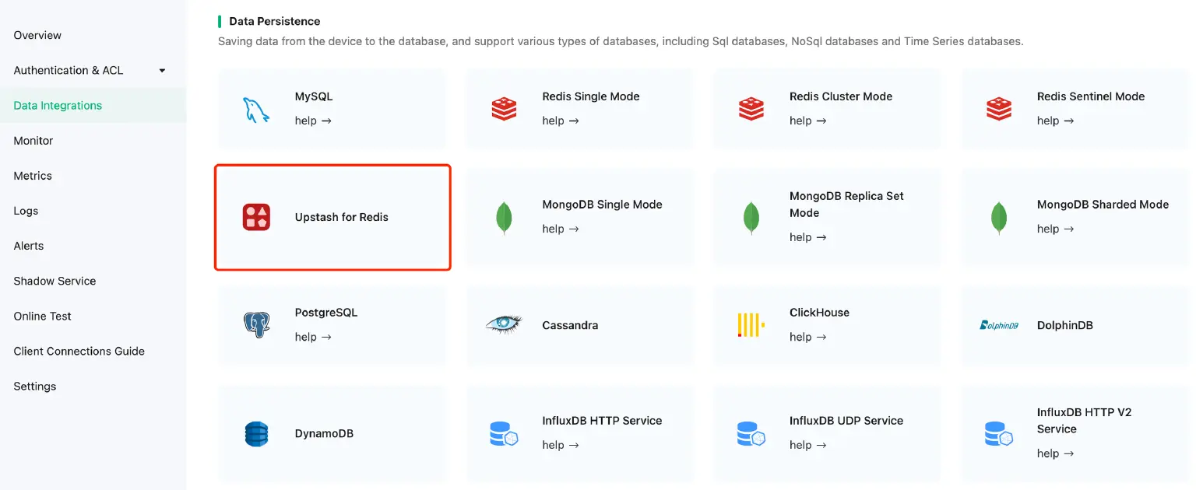Image resolution: width=1196 pixels, height=490 pixels.
Task: Select the DynamoDB database icon
Action: [x=257, y=433]
